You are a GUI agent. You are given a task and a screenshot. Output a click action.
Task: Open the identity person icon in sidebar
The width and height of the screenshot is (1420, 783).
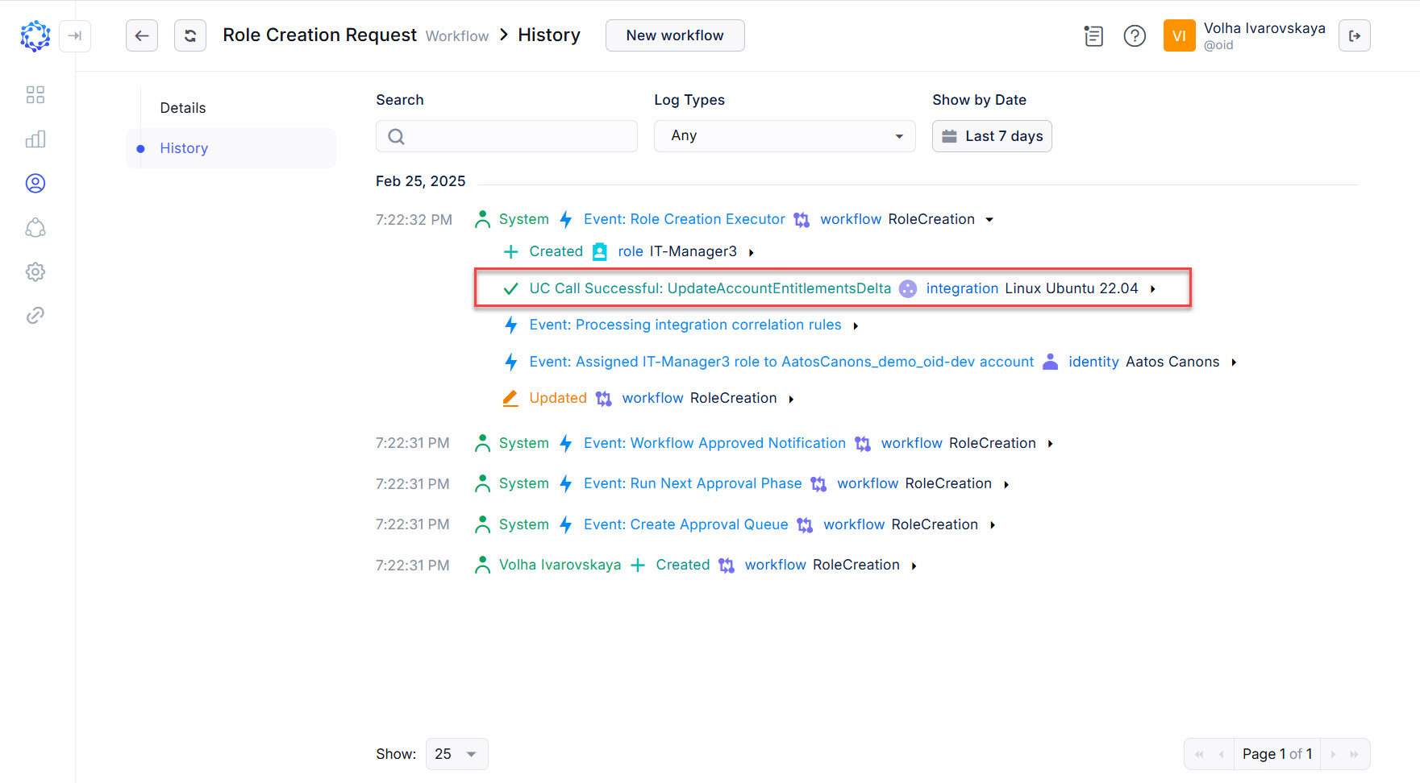coord(35,183)
